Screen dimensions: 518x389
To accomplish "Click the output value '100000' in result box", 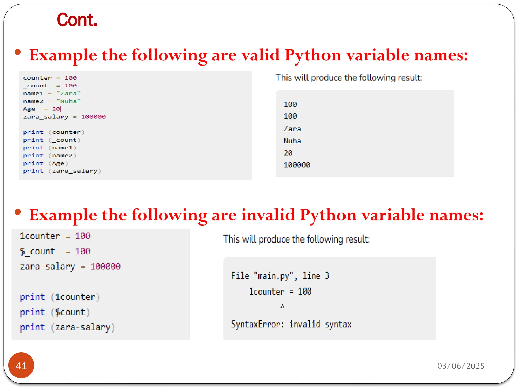I will click(x=297, y=165).
